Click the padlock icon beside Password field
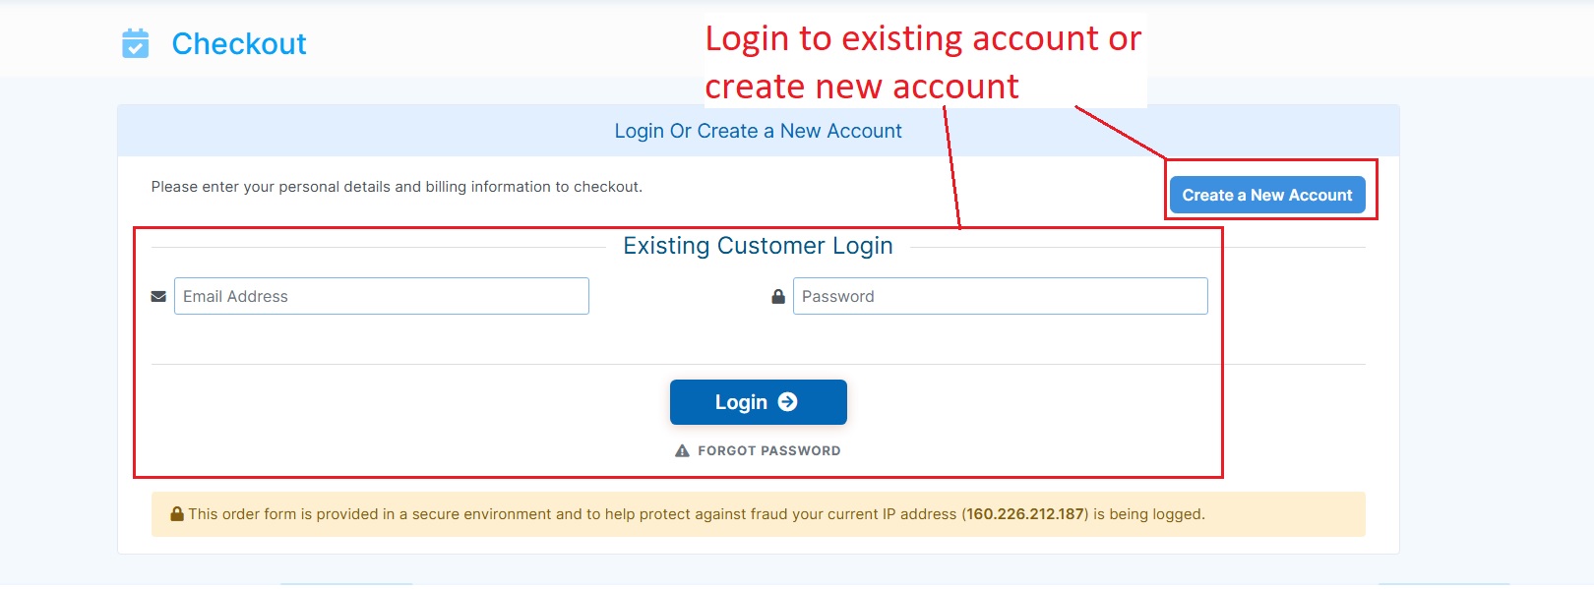Screen dimensions: 1594x589 pyautogui.click(x=778, y=296)
